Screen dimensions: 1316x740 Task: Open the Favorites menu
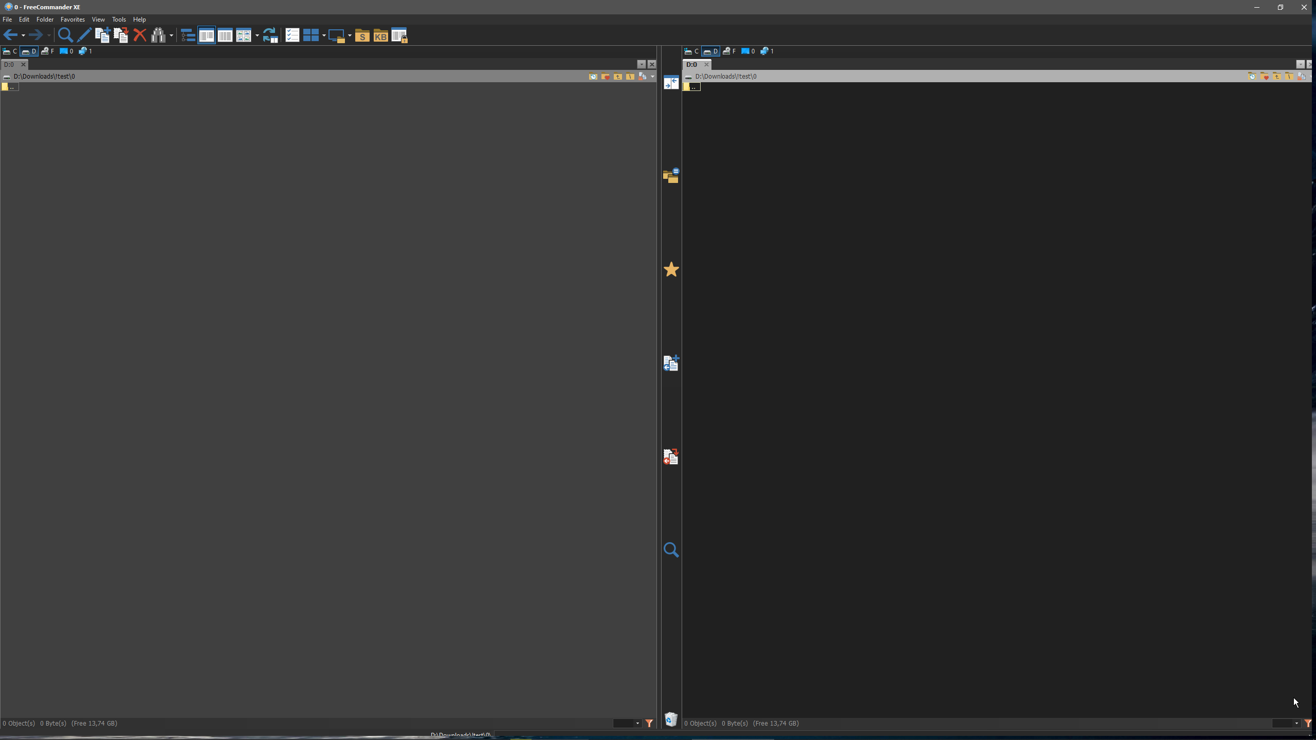tap(72, 19)
